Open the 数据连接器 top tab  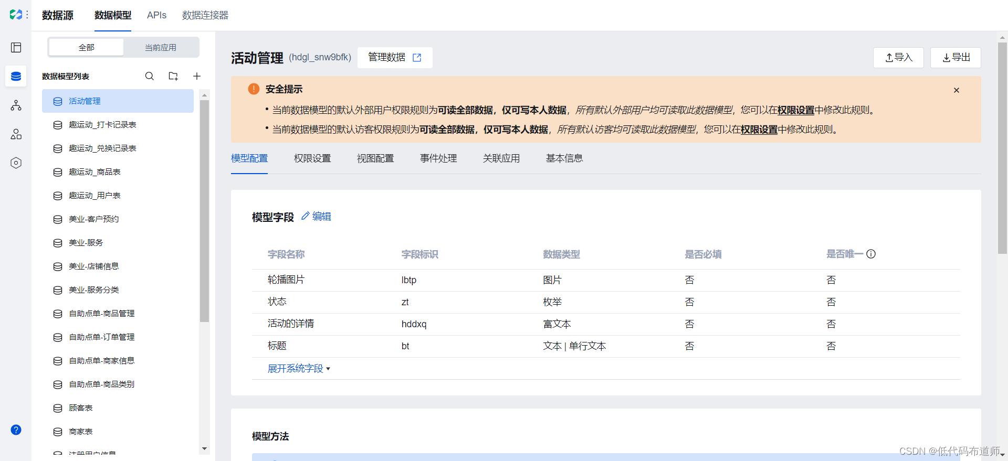(205, 15)
